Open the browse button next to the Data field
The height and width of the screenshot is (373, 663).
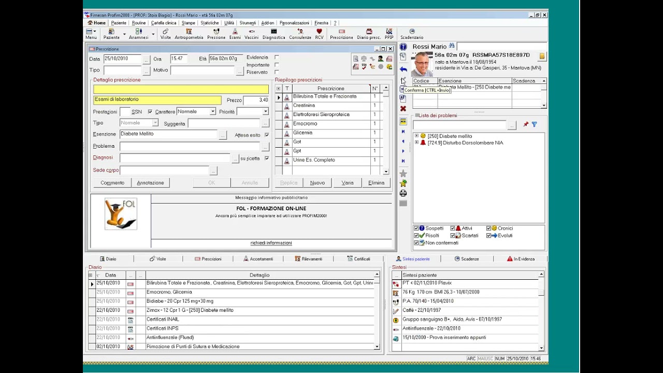tap(146, 59)
